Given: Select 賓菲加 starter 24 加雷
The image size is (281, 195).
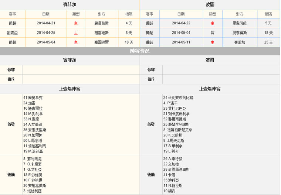Looking at the screenshot, I should coord(29,103).
